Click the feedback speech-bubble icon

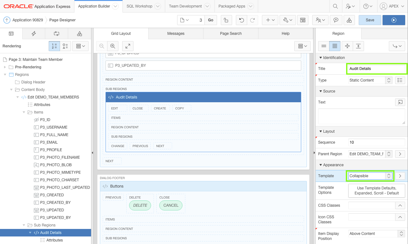click(x=336, y=20)
